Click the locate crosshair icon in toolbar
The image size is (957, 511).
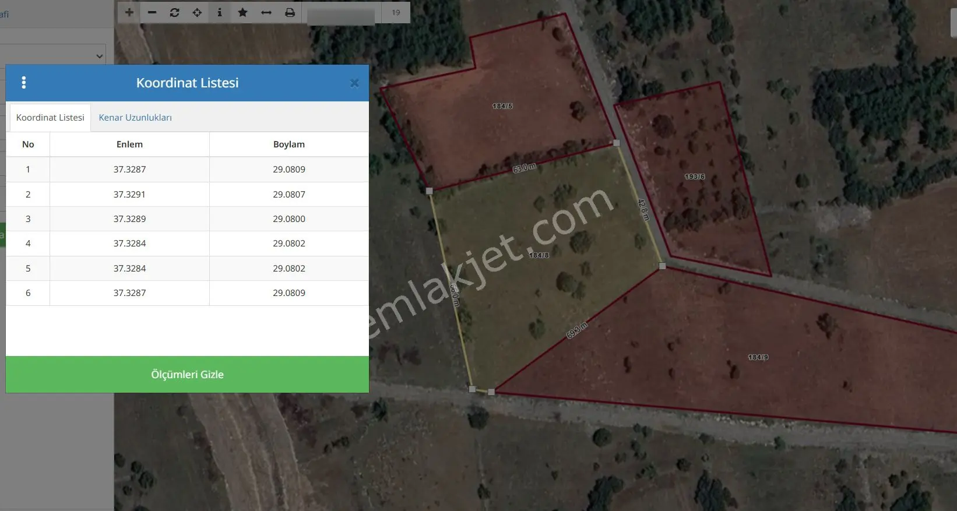click(197, 12)
